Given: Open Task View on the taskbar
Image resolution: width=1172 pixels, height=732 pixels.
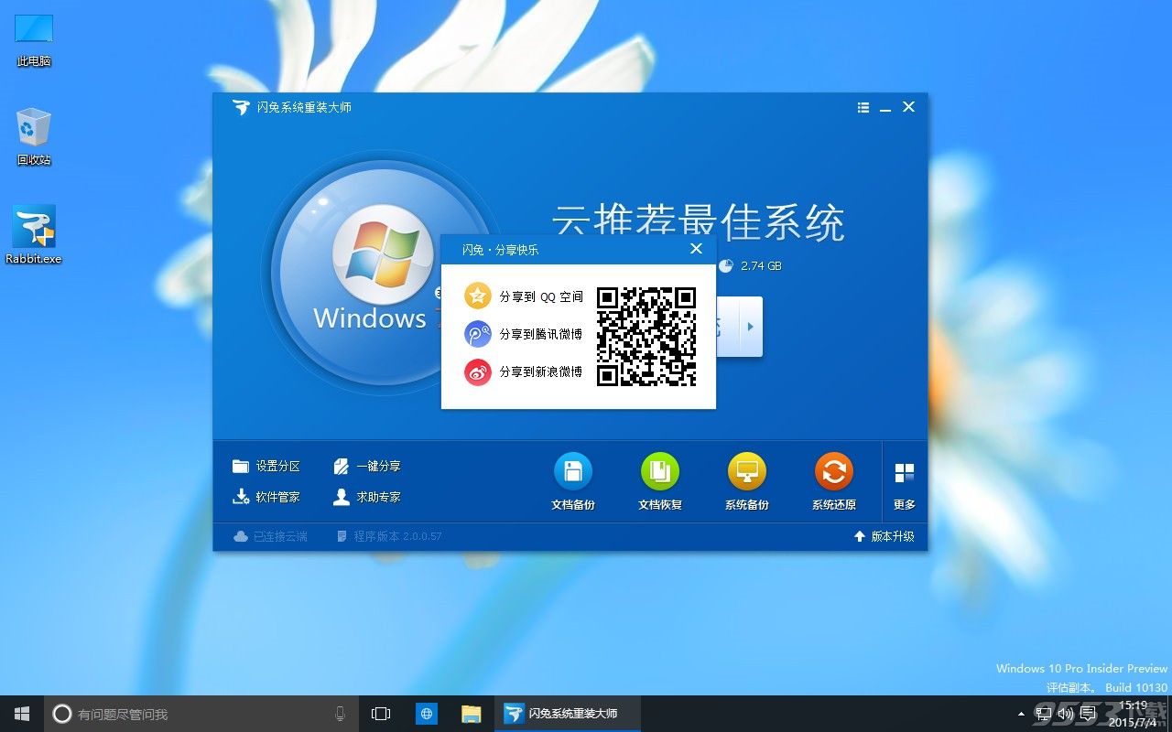Looking at the screenshot, I should tap(381, 714).
